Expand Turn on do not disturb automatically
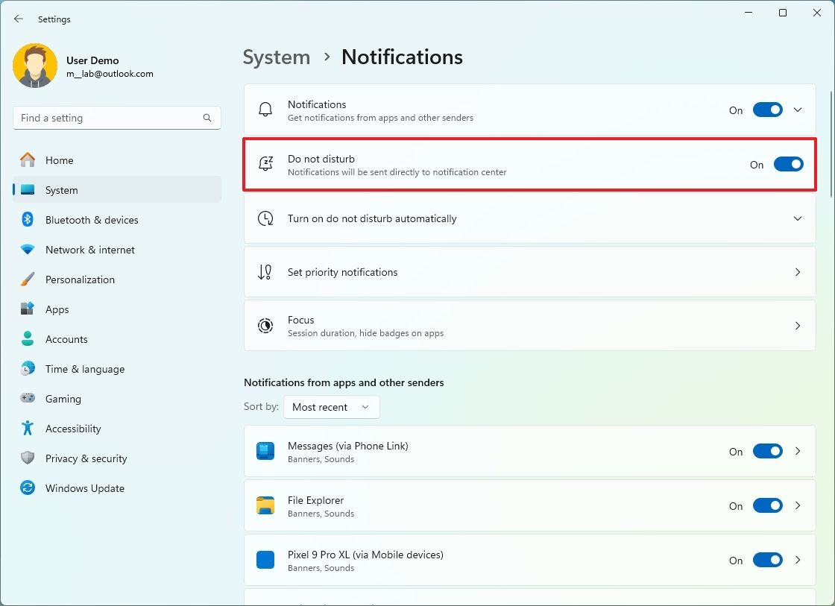The width and height of the screenshot is (835, 606). point(797,218)
